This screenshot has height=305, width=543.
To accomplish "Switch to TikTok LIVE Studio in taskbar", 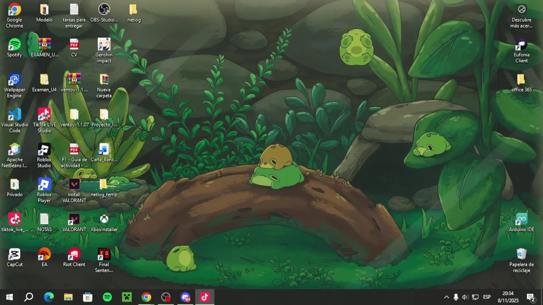I will [205, 297].
